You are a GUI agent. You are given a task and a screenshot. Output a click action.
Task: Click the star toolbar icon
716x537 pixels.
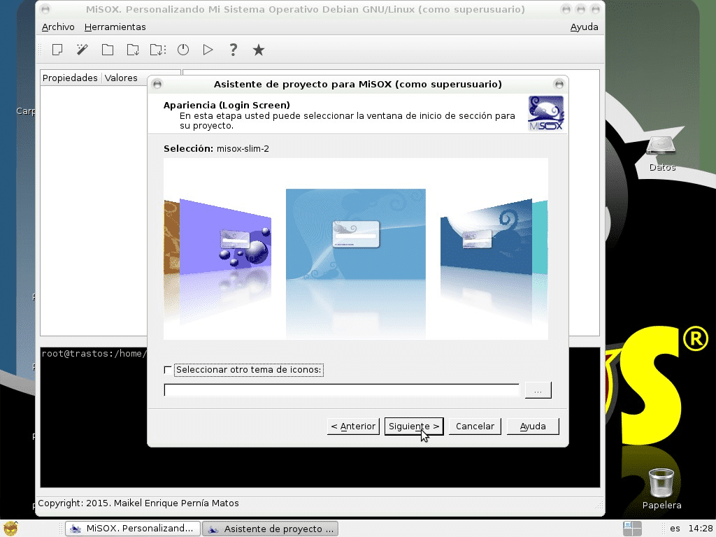click(x=259, y=50)
